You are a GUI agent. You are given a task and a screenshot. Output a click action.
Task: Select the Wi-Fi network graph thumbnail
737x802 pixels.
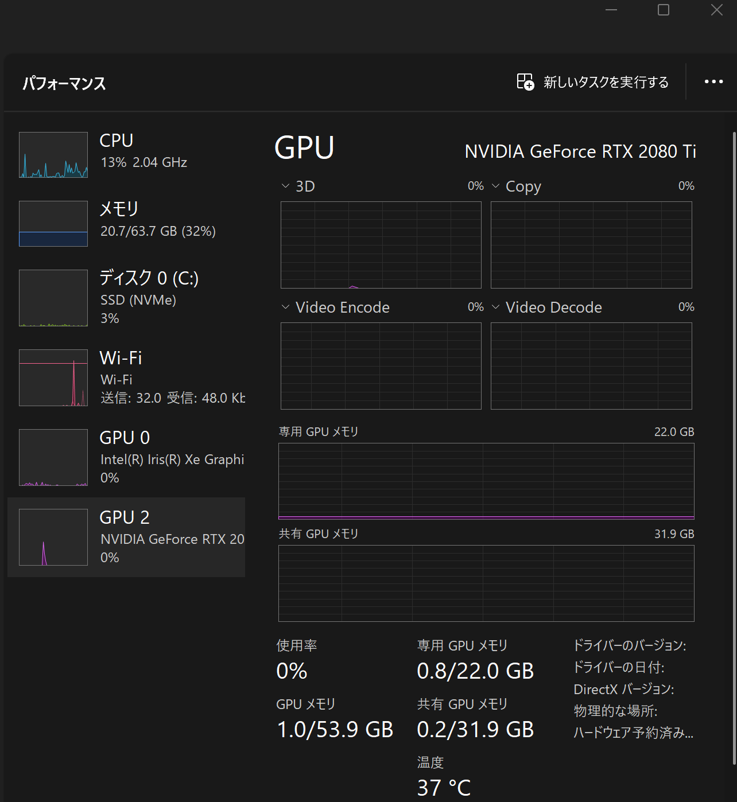point(53,377)
